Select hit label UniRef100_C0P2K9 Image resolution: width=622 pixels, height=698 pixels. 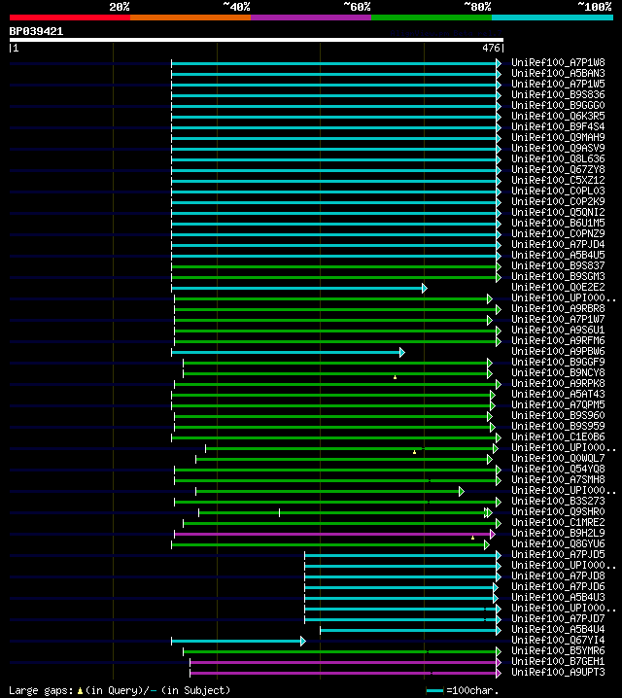coord(558,201)
